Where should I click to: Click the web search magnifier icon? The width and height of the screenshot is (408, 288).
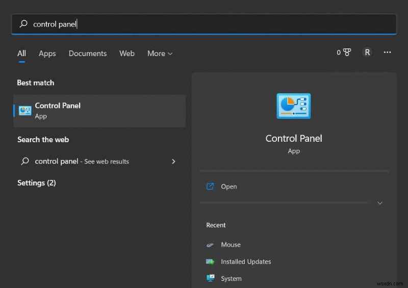tap(25, 161)
